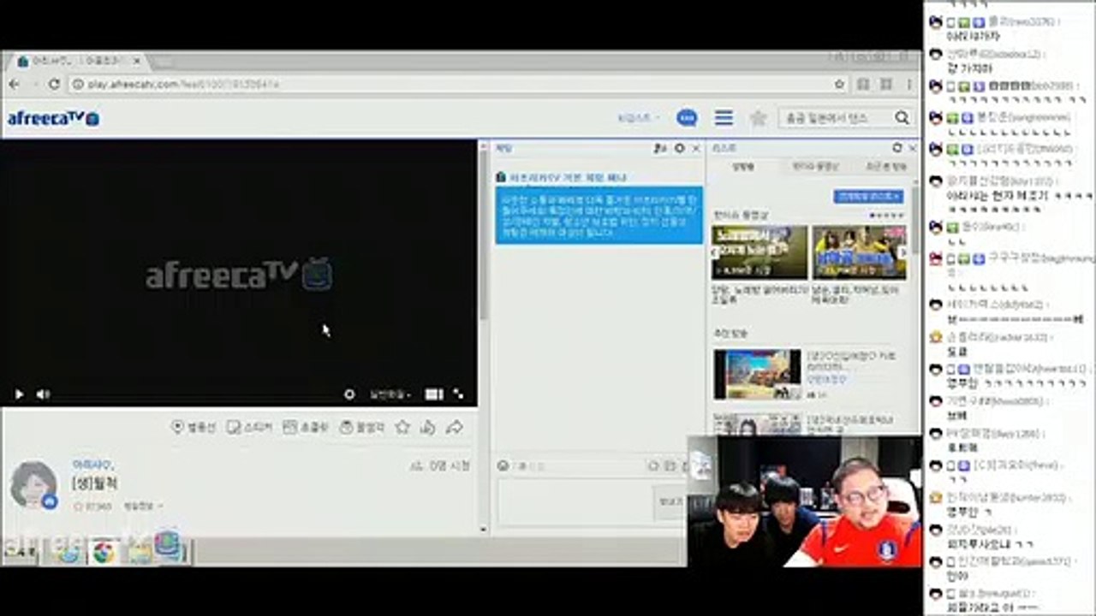Click the chocolate gift button under video

(306, 427)
